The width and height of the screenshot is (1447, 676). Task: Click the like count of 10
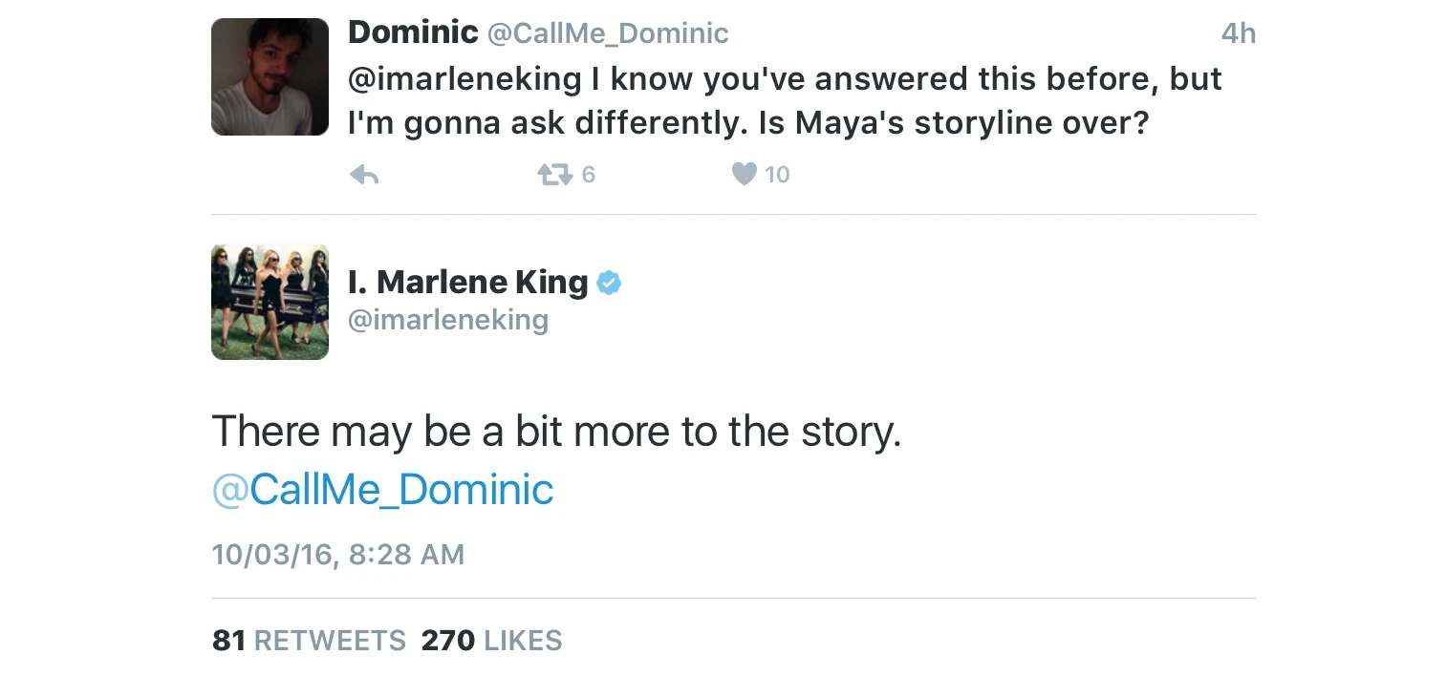(777, 175)
